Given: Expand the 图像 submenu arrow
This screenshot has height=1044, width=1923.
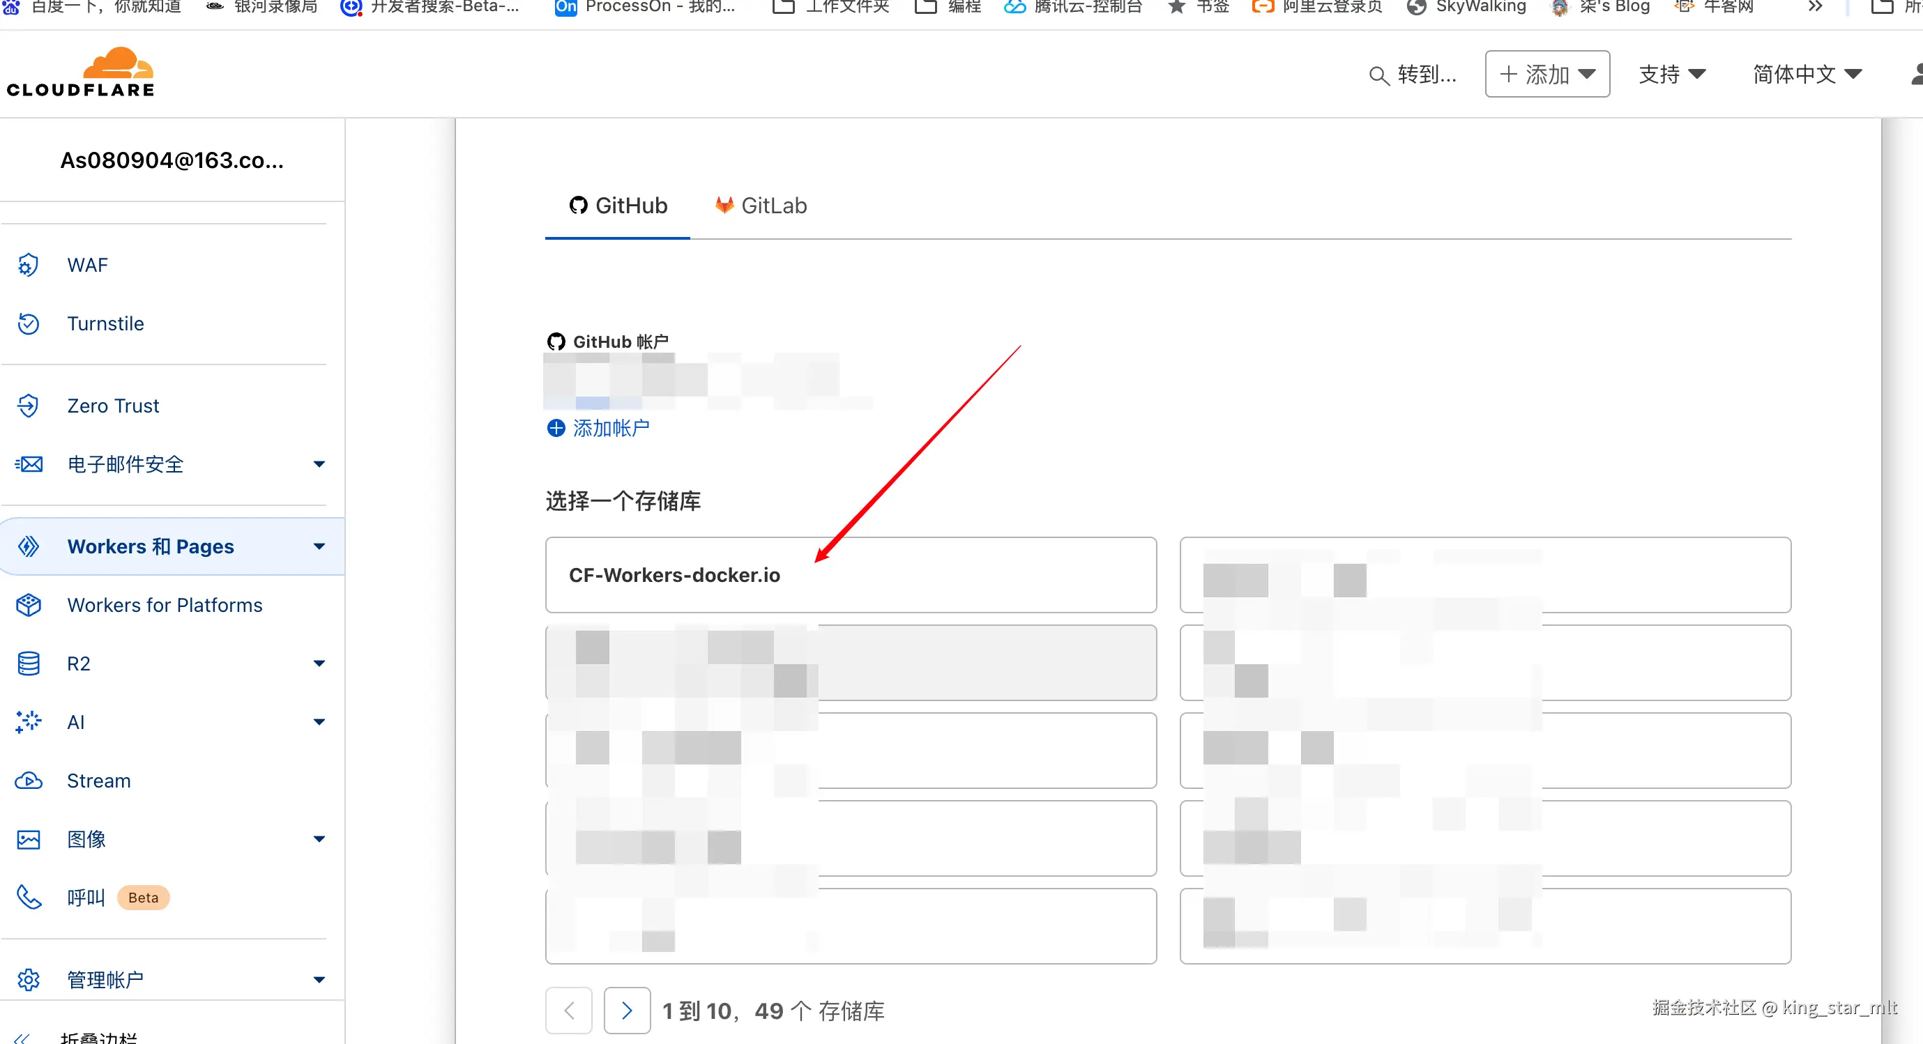Looking at the screenshot, I should [319, 840].
